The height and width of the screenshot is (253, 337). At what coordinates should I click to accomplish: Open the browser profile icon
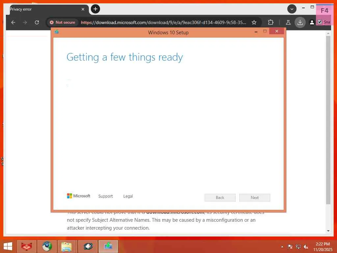[312, 22]
